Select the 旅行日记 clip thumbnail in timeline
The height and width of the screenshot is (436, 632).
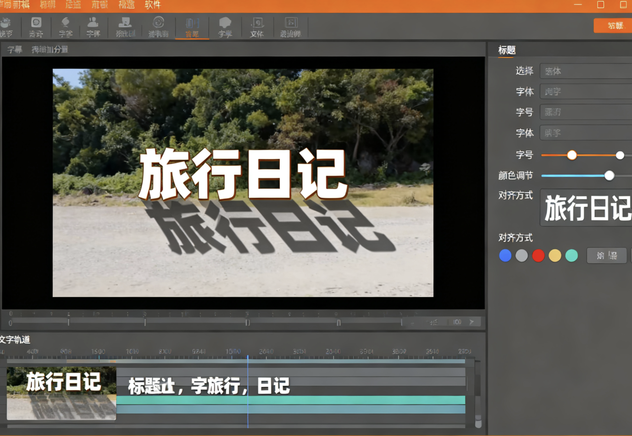point(61,393)
